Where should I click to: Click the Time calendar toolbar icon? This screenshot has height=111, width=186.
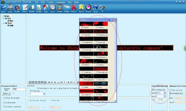coord(46,7)
